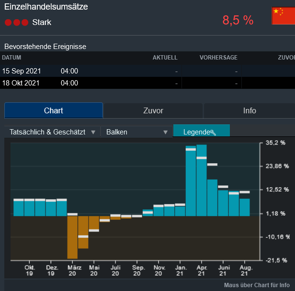Click the Okt. 19 axis label
This screenshot has width=295, height=291.
pos(29,270)
